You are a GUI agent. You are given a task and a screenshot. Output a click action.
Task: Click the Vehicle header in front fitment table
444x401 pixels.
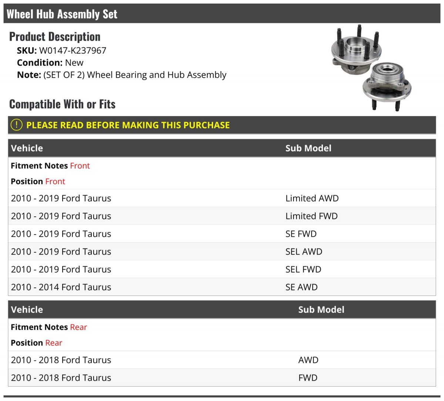click(x=27, y=148)
